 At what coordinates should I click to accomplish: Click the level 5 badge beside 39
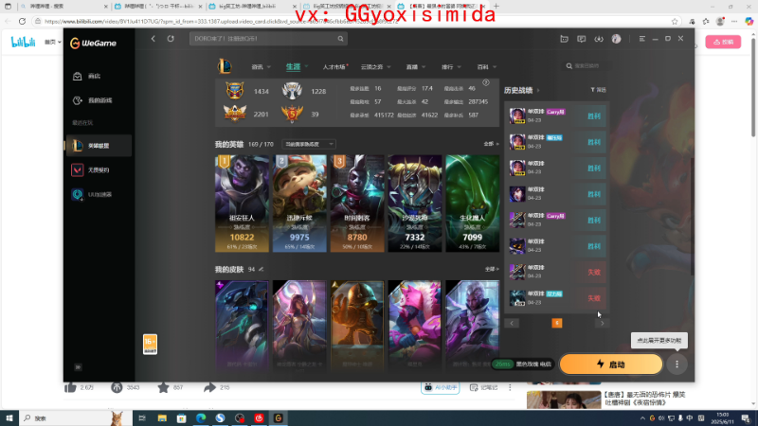[x=292, y=114]
